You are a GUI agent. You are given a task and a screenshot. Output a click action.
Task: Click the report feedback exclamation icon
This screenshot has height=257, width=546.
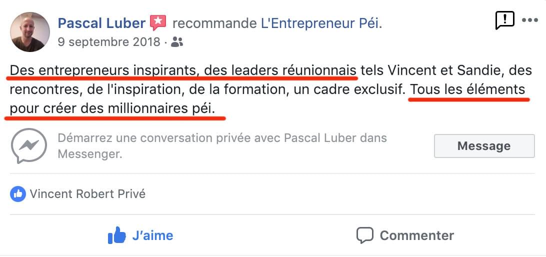coord(504,20)
